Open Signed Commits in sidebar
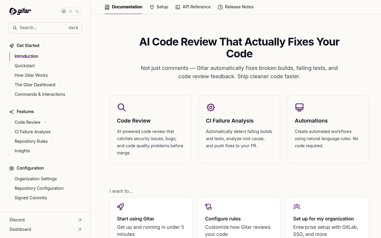This screenshot has height=238, width=381. 31,198
